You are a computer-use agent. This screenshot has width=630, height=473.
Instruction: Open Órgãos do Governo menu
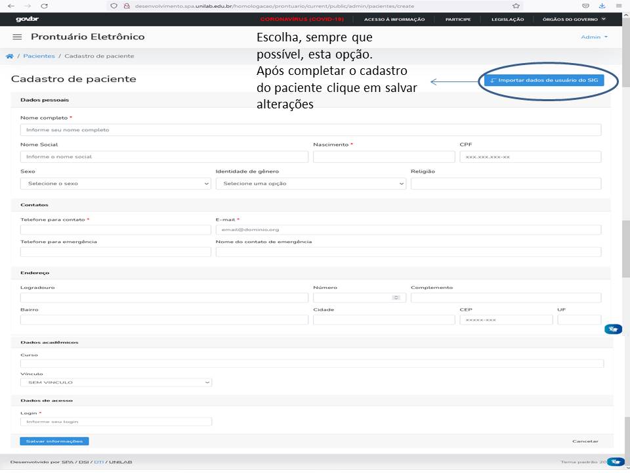[x=574, y=20]
